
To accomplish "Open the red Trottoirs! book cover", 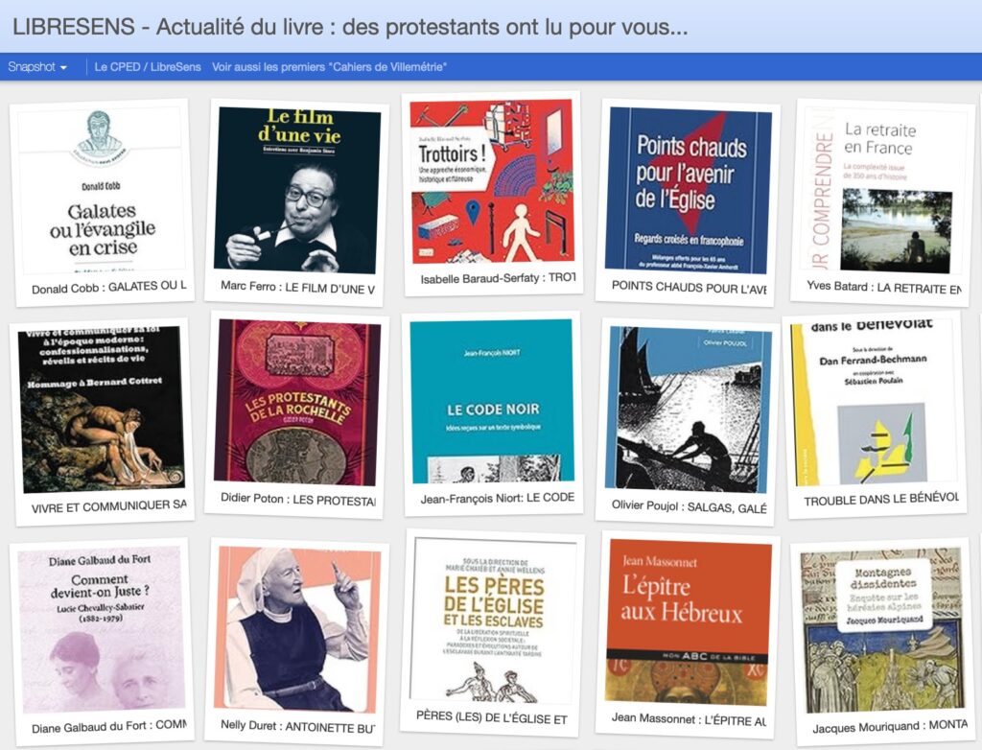I will pos(492,181).
